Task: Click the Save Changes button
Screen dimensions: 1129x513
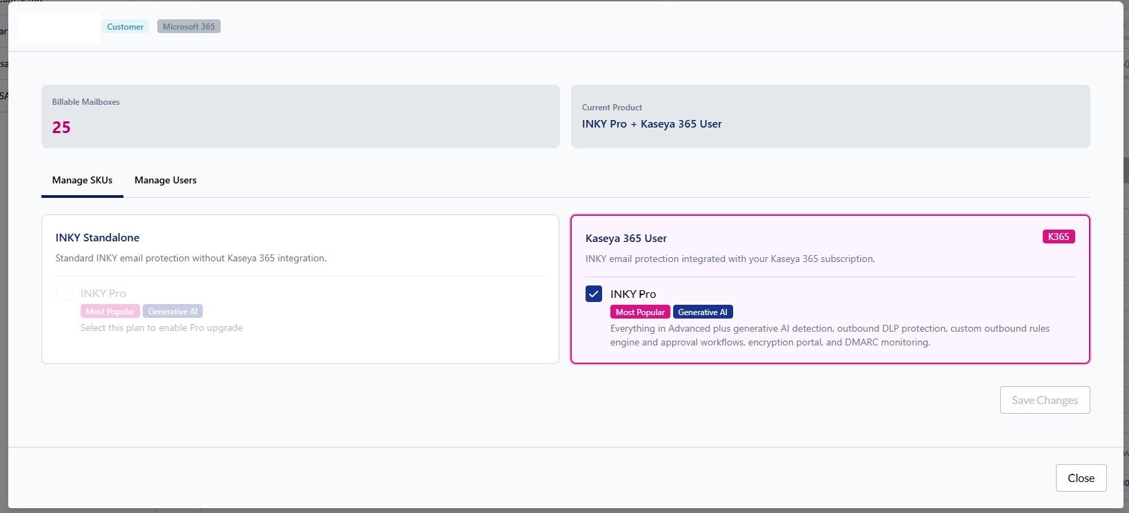Action: click(1045, 400)
